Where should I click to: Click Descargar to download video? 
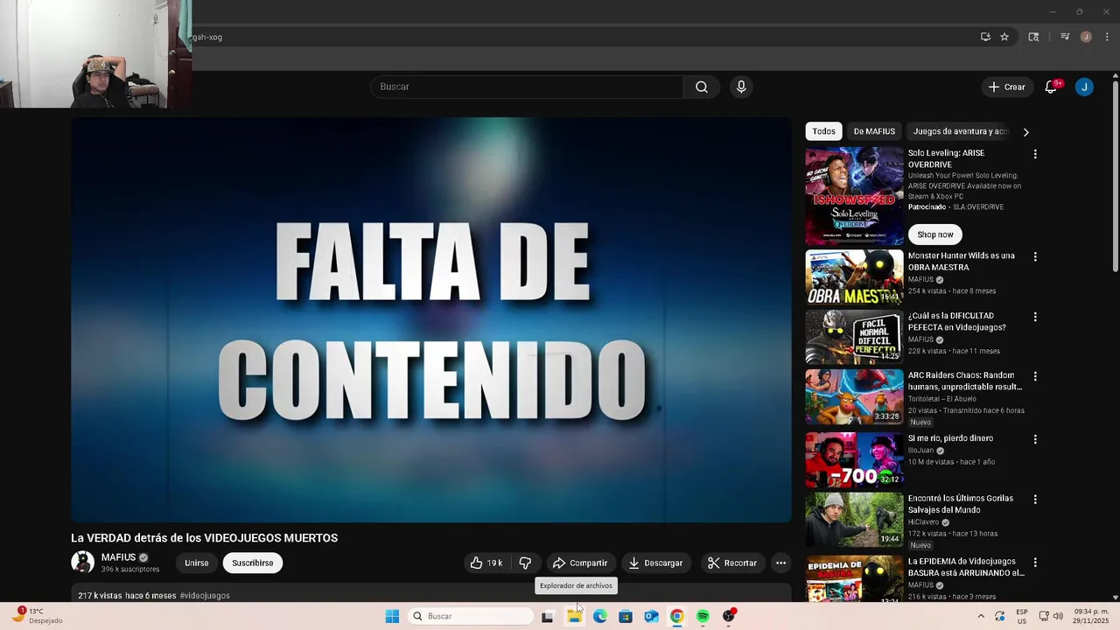point(655,563)
